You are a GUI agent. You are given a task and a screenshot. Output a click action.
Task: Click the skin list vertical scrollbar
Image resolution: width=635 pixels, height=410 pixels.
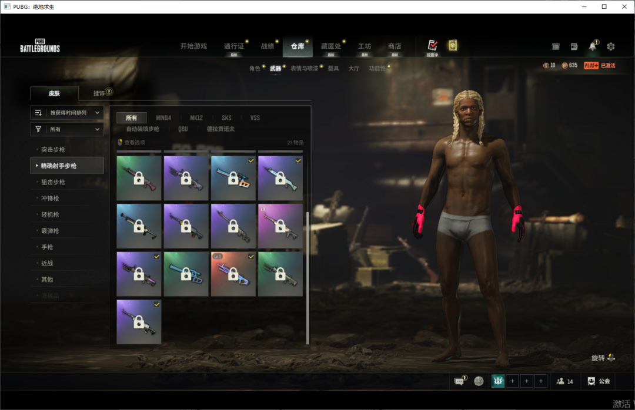coord(307,276)
